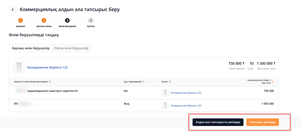302x135 pixels.
Task: Go to step 1 Ақпарат checkmark
Action: point(20,20)
